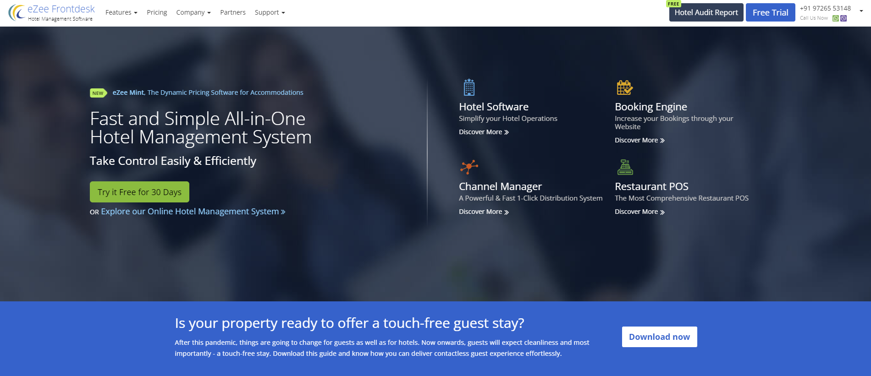Click the touch-free guest stay headline
This screenshot has height=376, width=871.
[349, 323]
